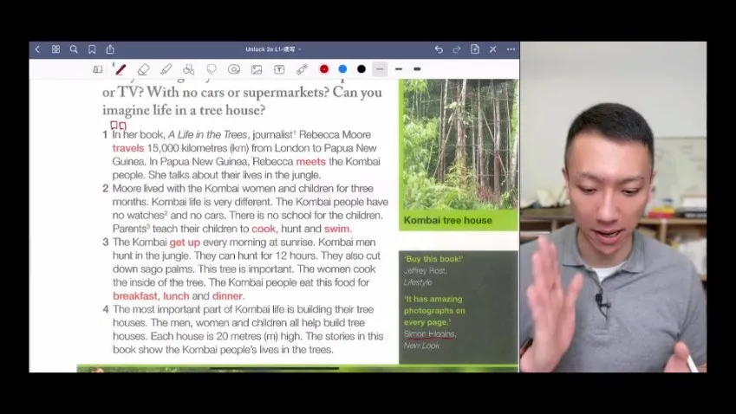This screenshot has height=414, width=736.
Task: Pick the blue pen color
Action: (x=342, y=69)
